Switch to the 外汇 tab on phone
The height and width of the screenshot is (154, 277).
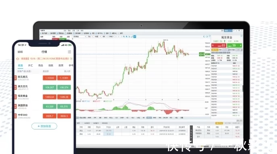pos(30,66)
